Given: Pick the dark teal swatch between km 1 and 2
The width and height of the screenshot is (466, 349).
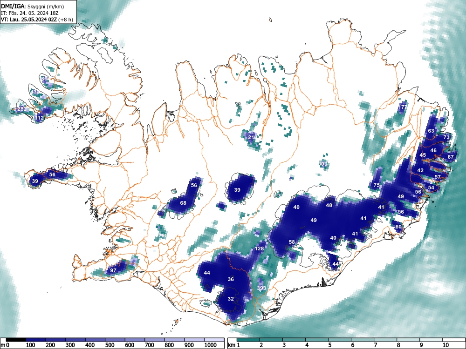Looking at the screenshot, I should pyautogui.click(x=248, y=340).
